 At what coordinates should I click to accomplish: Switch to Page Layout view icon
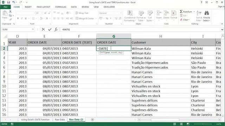181,124
